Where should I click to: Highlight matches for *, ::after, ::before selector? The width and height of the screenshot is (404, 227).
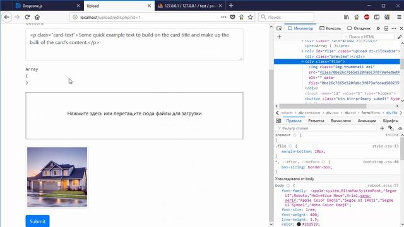click(323, 162)
